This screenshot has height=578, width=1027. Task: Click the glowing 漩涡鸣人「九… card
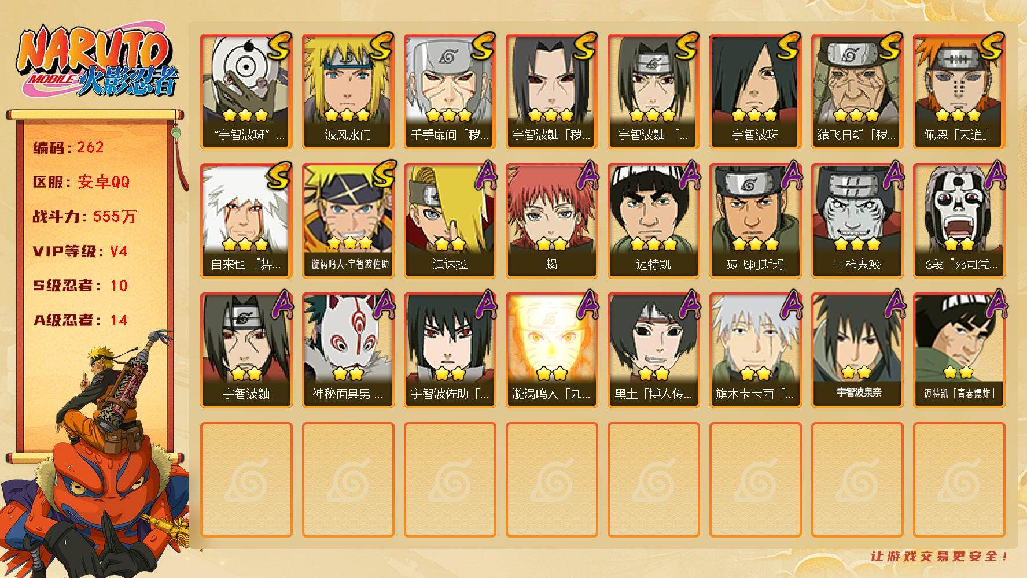(551, 350)
